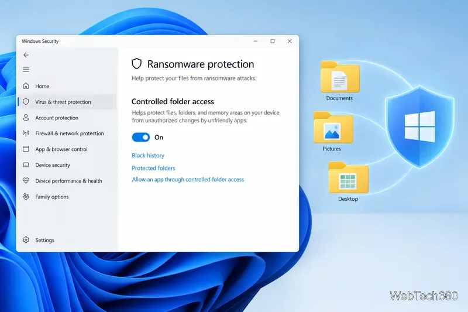Go back using the back arrow
This screenshot has height=312, width=468.
pyautogui.click(x=26, y=55)
